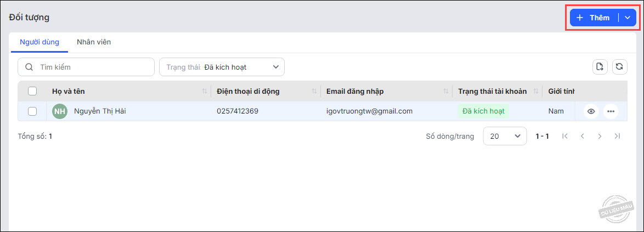
Task: Open the three-dot row menu
Action: point(611,111)
